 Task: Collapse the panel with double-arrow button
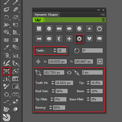click(98, 10)
